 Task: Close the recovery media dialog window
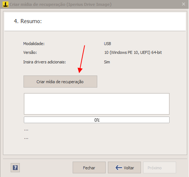(183, 4)
